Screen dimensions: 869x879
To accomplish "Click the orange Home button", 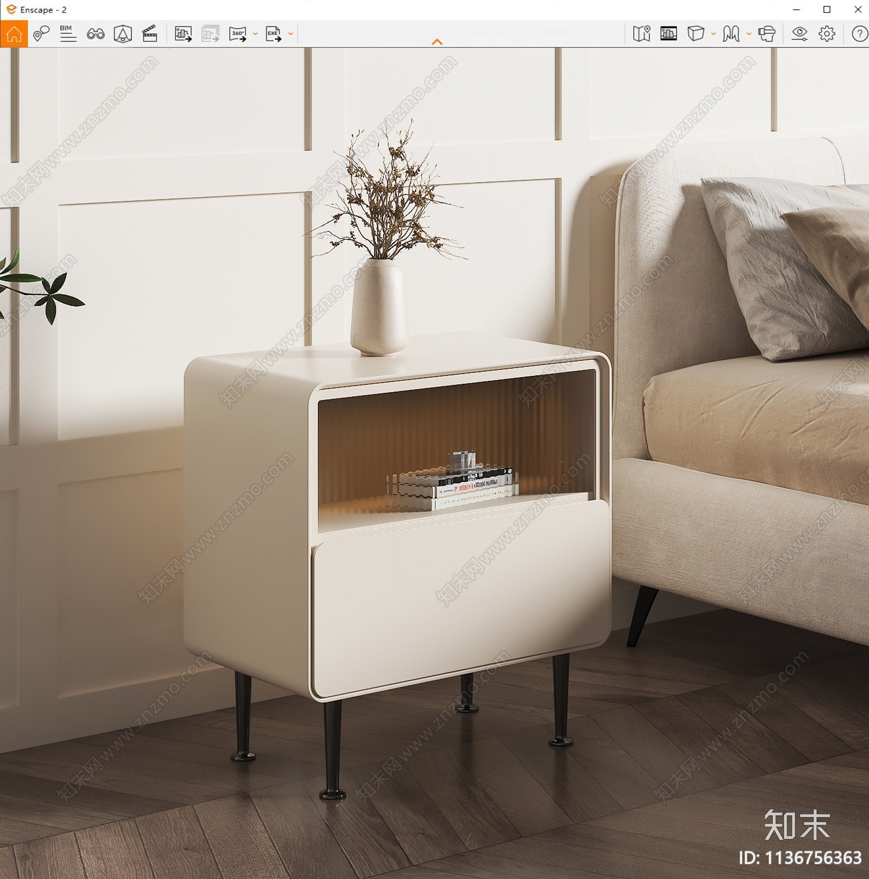I will tap(14, 34).
